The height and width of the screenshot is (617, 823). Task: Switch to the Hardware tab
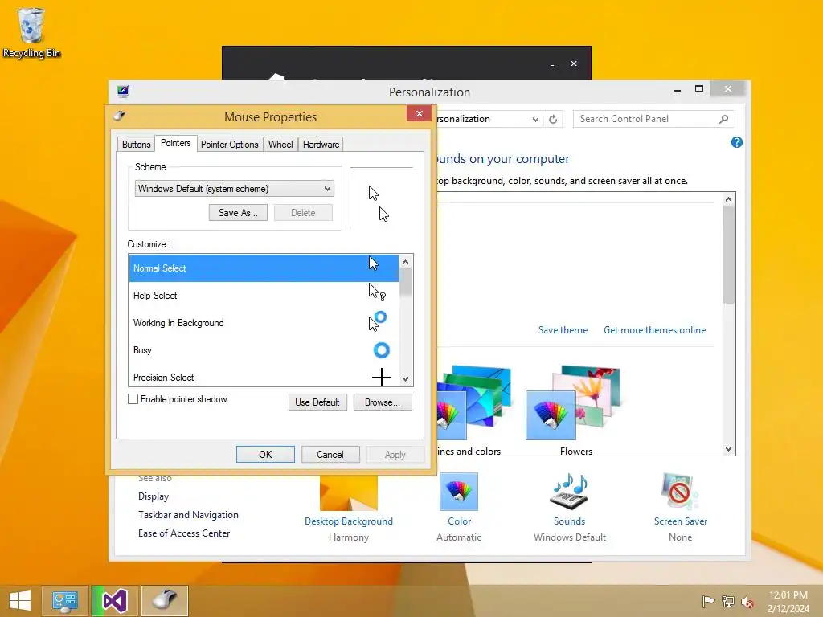[321, 145]
